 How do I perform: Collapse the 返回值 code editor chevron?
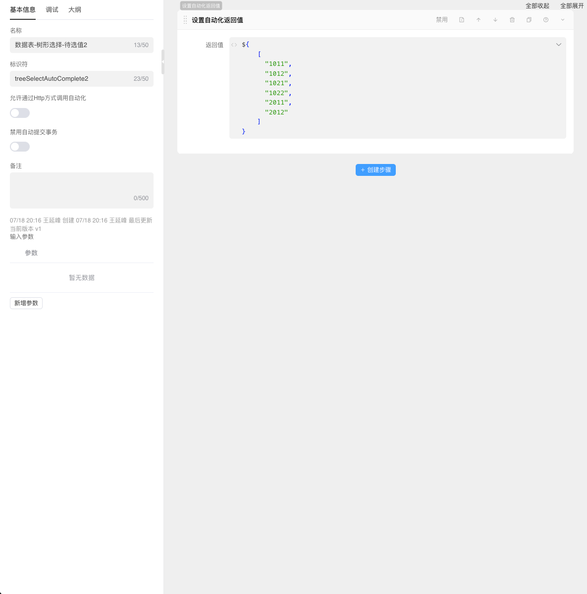point(559,45)
